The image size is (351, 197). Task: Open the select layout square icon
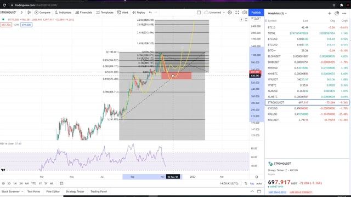coord(199,13)
